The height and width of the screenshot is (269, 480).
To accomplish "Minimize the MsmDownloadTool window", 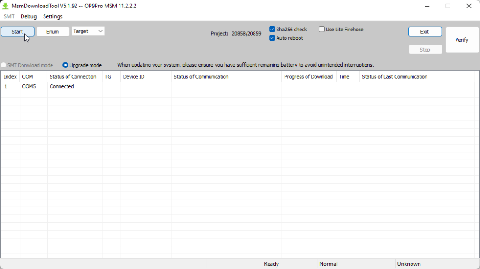I will 427,6.
